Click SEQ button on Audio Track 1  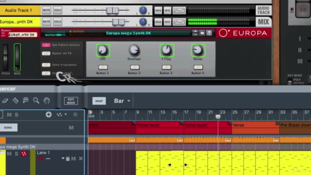[x=158, y=10]
